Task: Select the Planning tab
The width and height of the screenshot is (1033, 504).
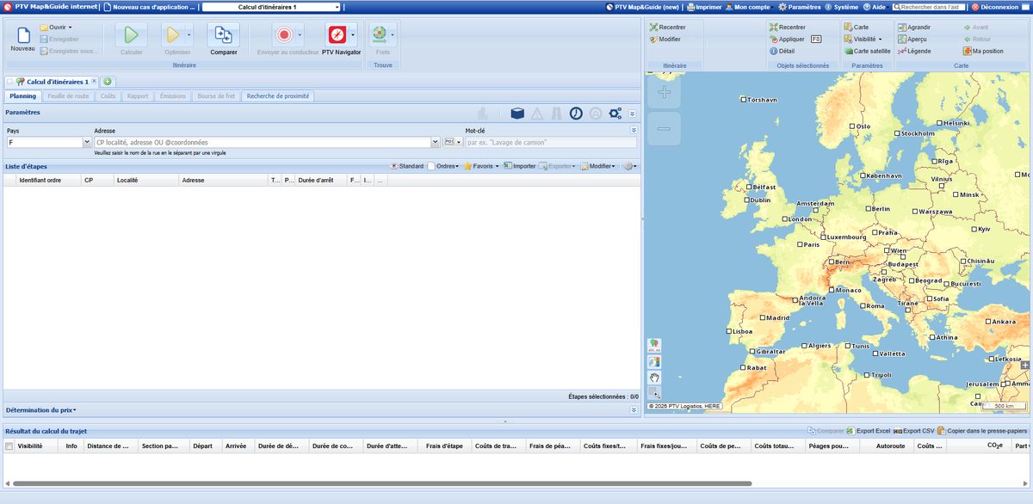Action: point(23,96)
